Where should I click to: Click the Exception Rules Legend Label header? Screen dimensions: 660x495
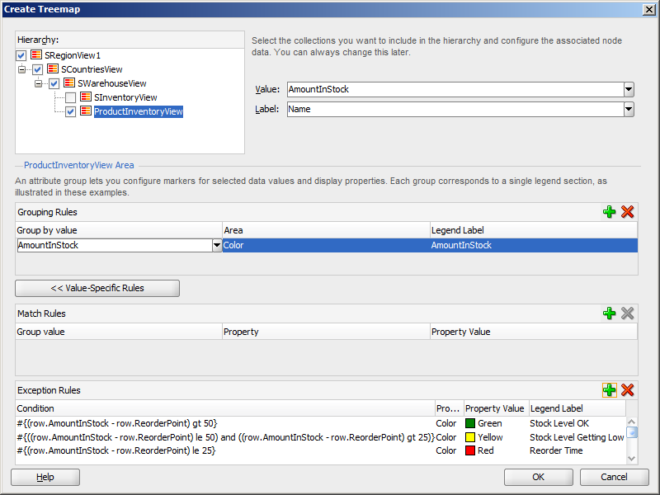(577, 408)
